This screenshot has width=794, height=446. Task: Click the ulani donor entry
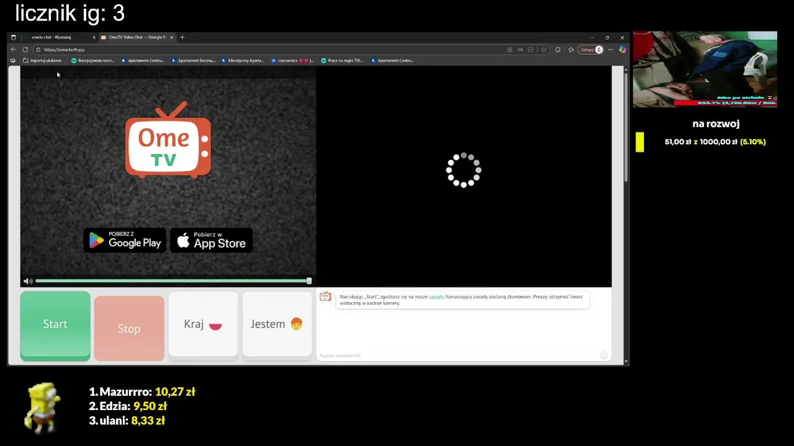pyautogui.click(x=127, y=421)
